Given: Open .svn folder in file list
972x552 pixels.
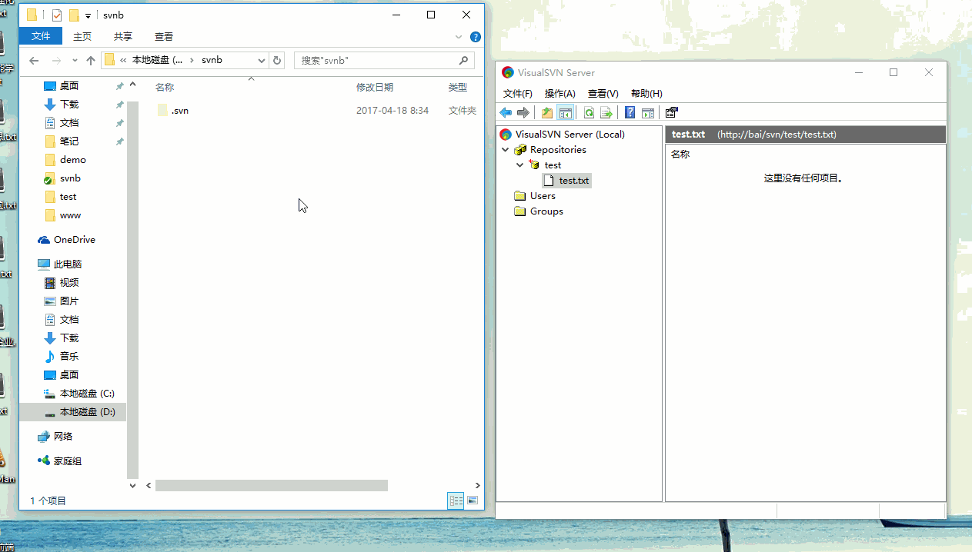Looking at the screenshot, I should (179, 111).
